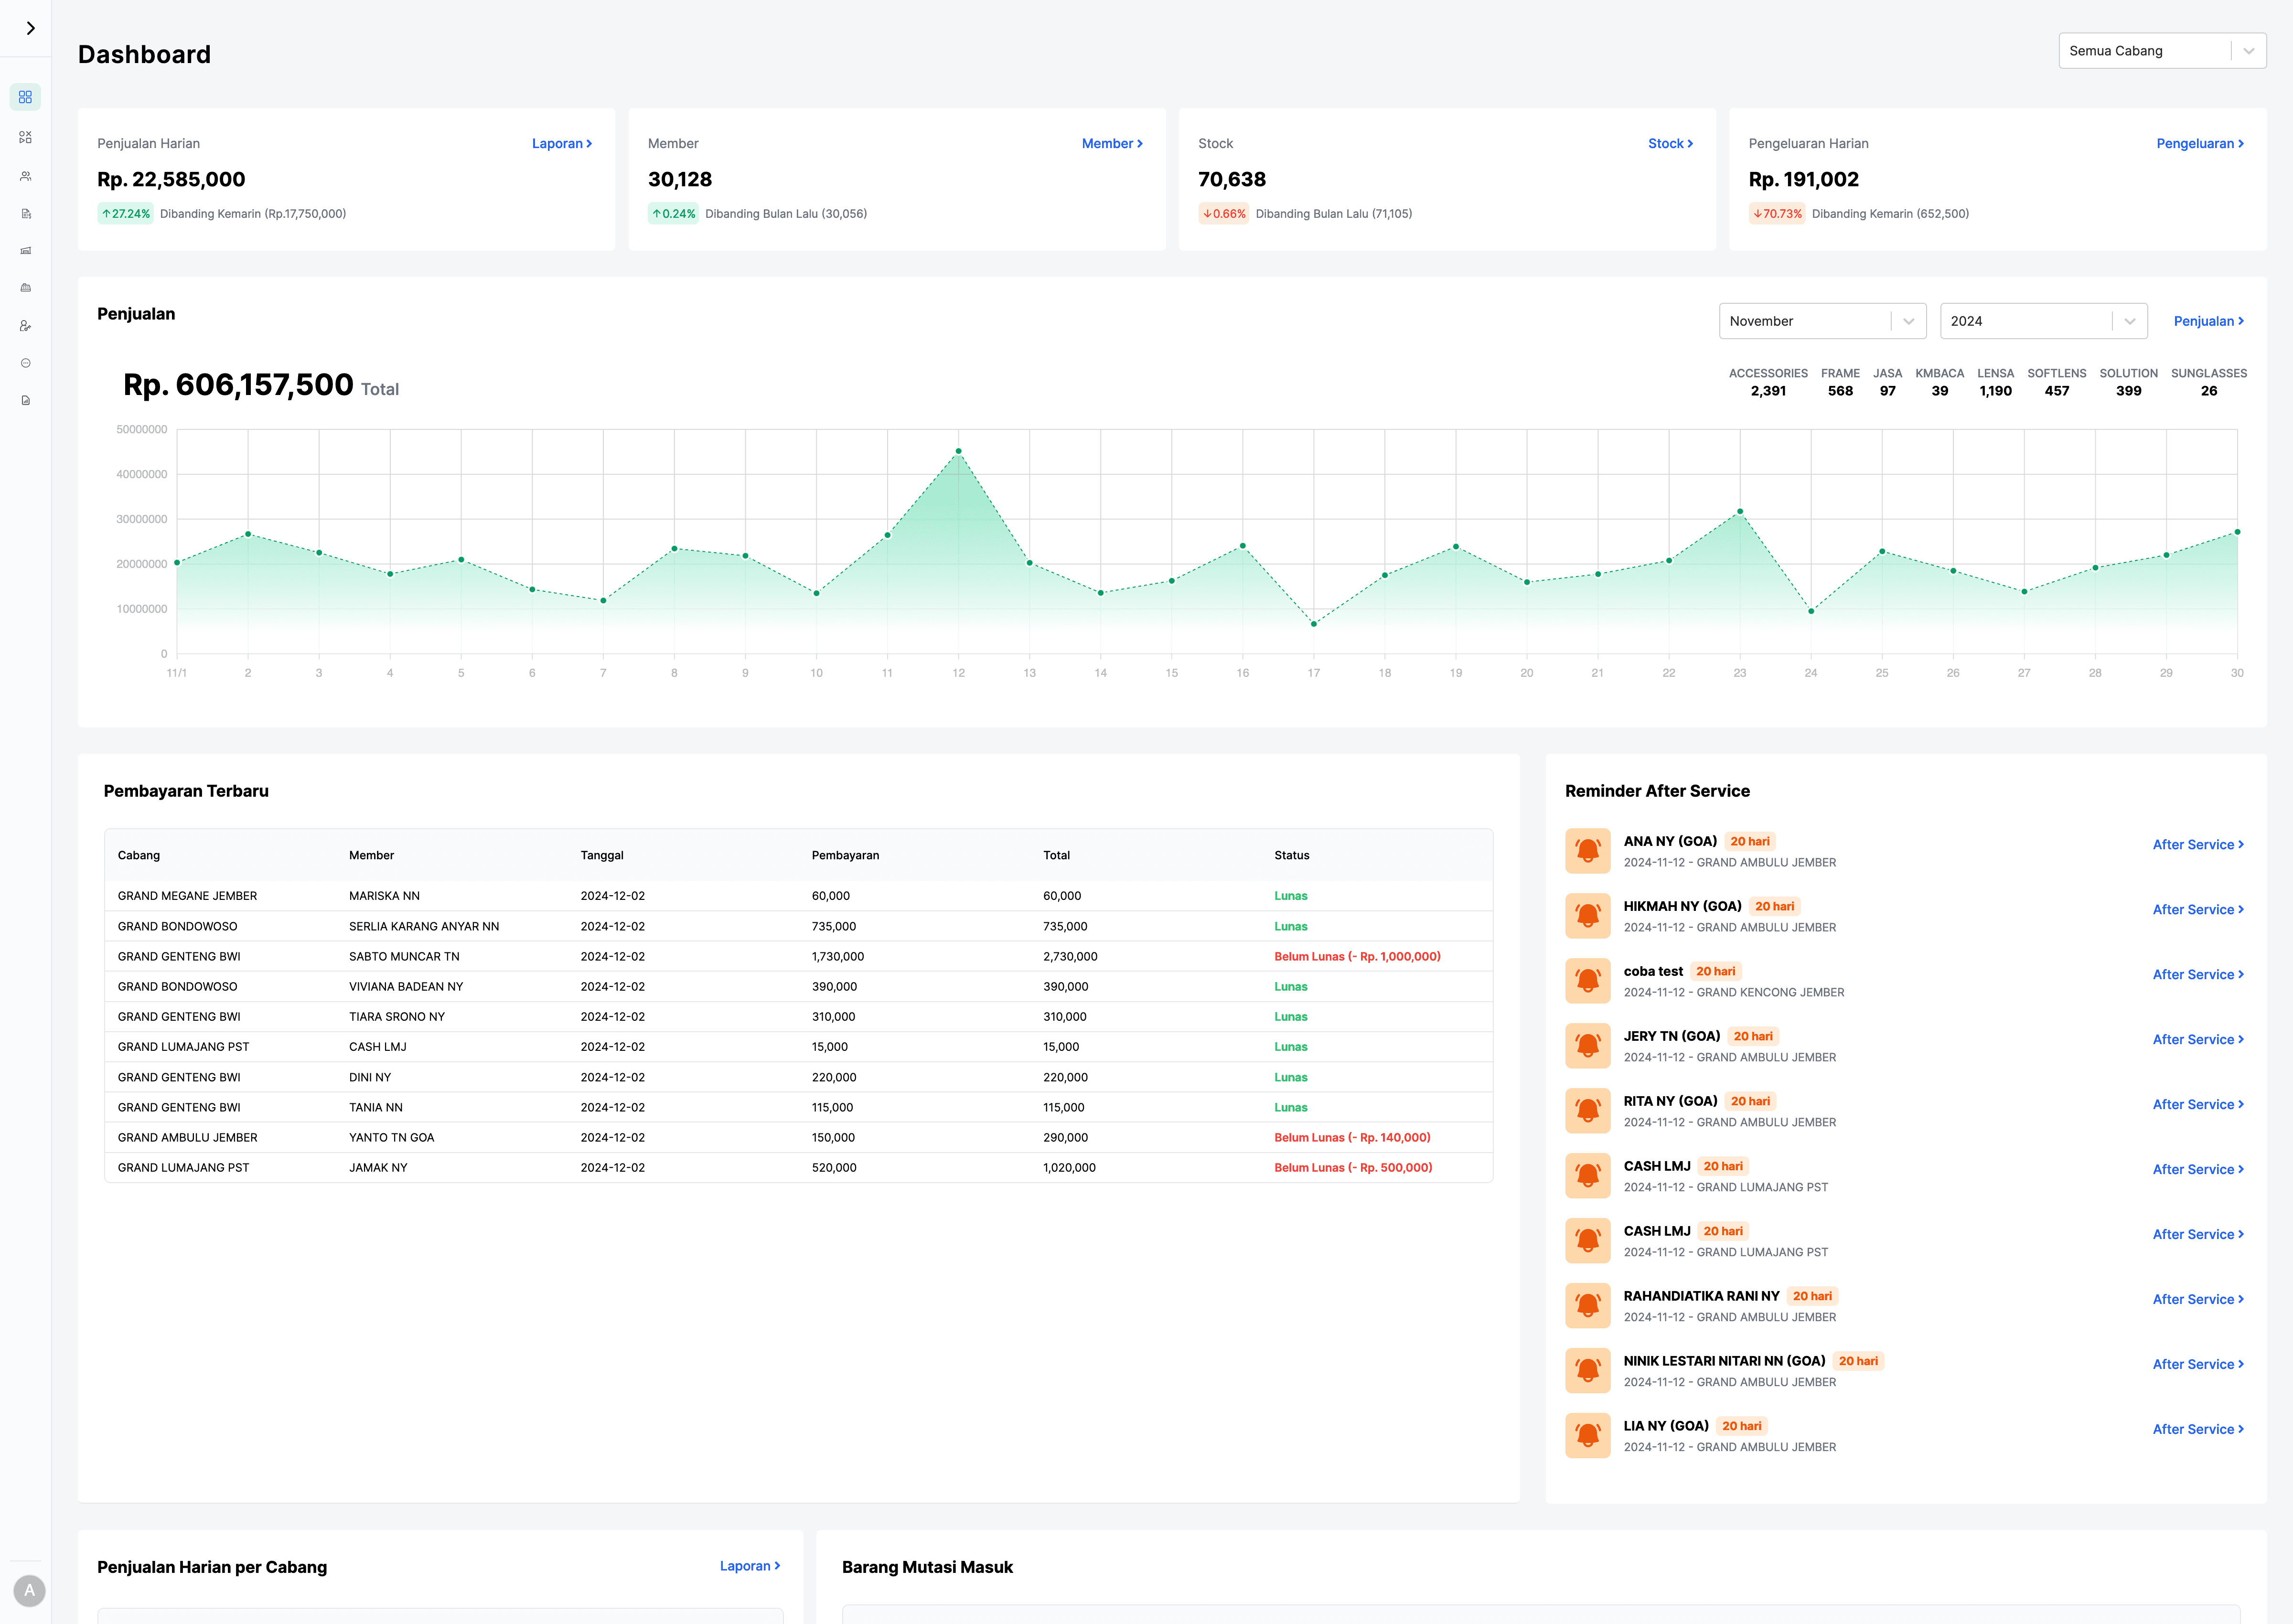2293x1624 pixels.
Task: Expand the sidebar with the arrow icon
Action: (x=30, y=28)
